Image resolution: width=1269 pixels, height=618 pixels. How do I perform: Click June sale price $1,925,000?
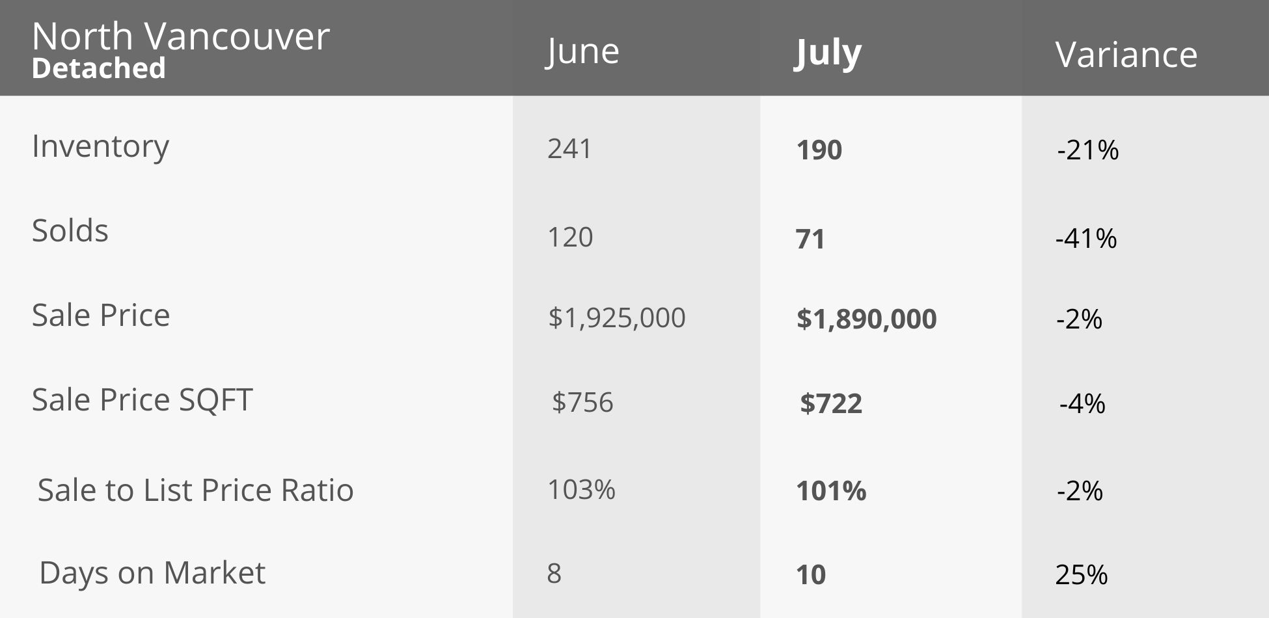click(616, 317)
